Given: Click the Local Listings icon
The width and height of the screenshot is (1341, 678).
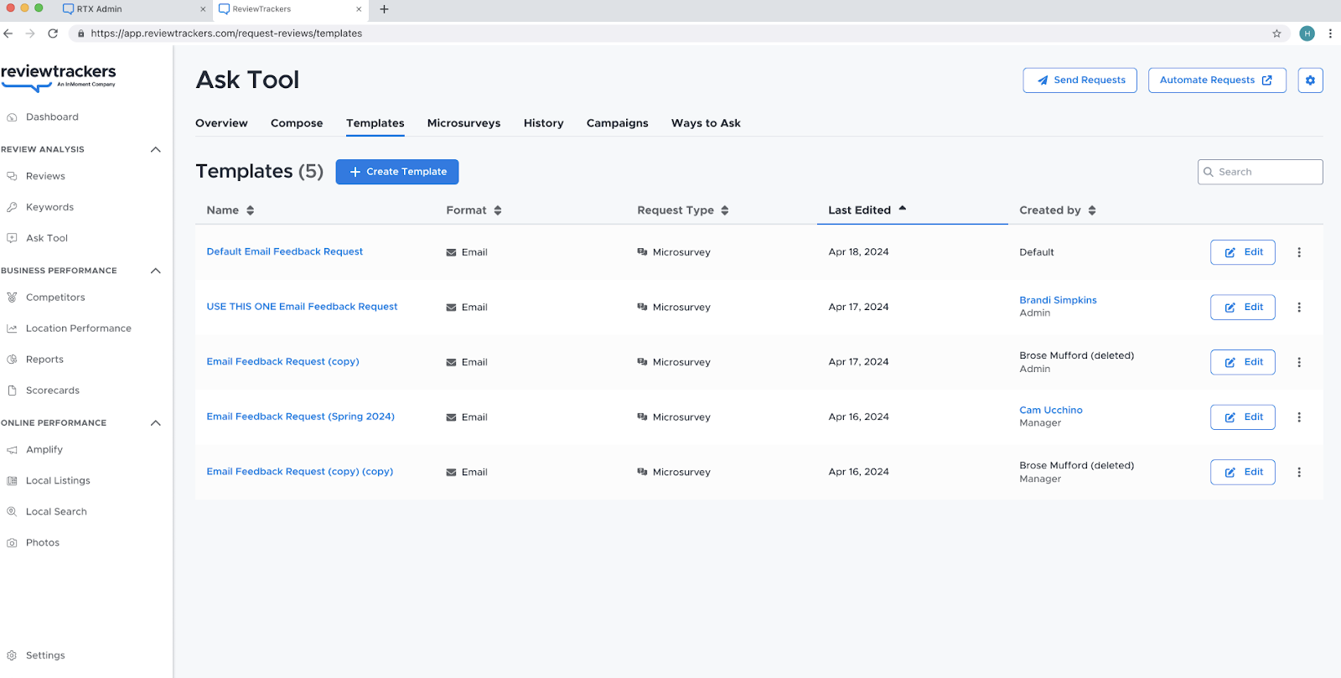Looking at the screenshot, I should [12, 481].
